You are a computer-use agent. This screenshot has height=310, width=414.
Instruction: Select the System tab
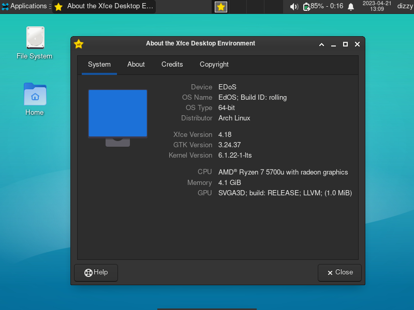click(99, 65)
